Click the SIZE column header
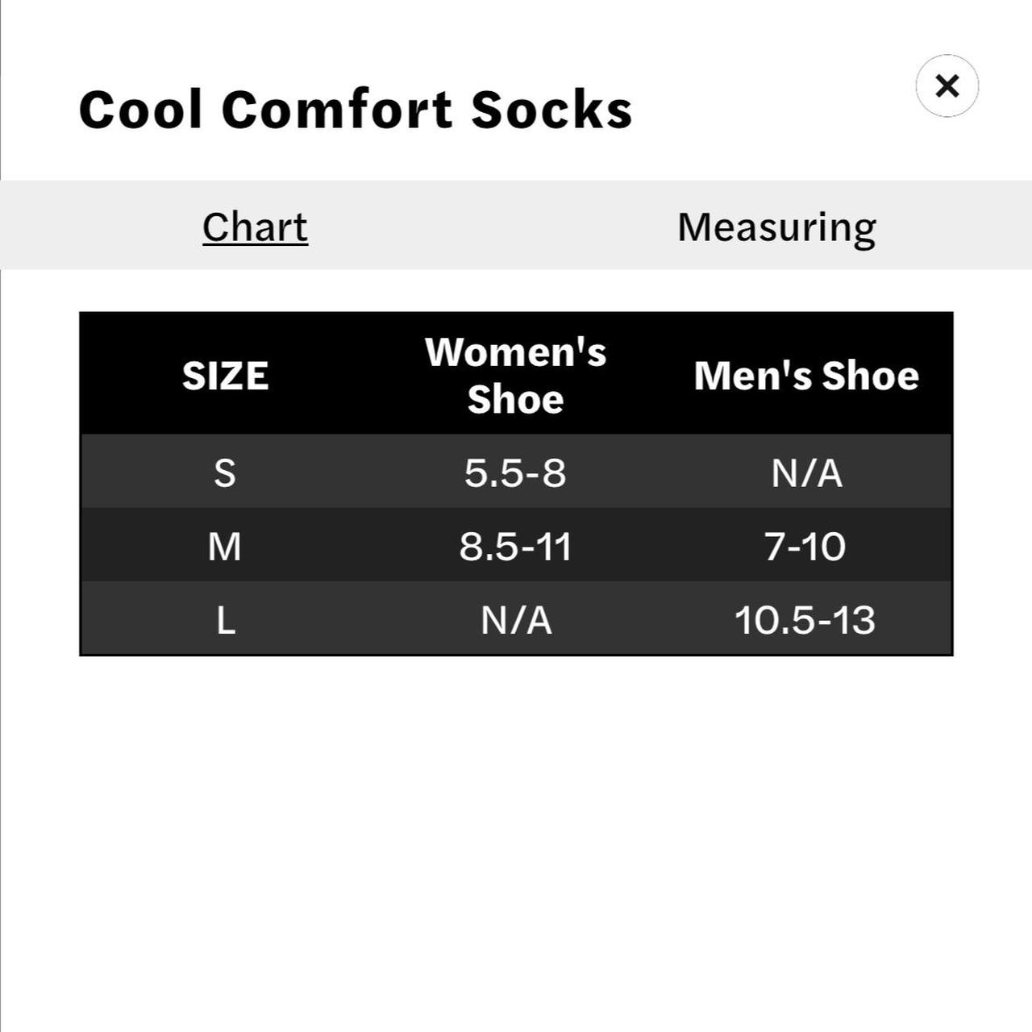1032x1032 pixels. pyautogui.click(x=227, y=373)
